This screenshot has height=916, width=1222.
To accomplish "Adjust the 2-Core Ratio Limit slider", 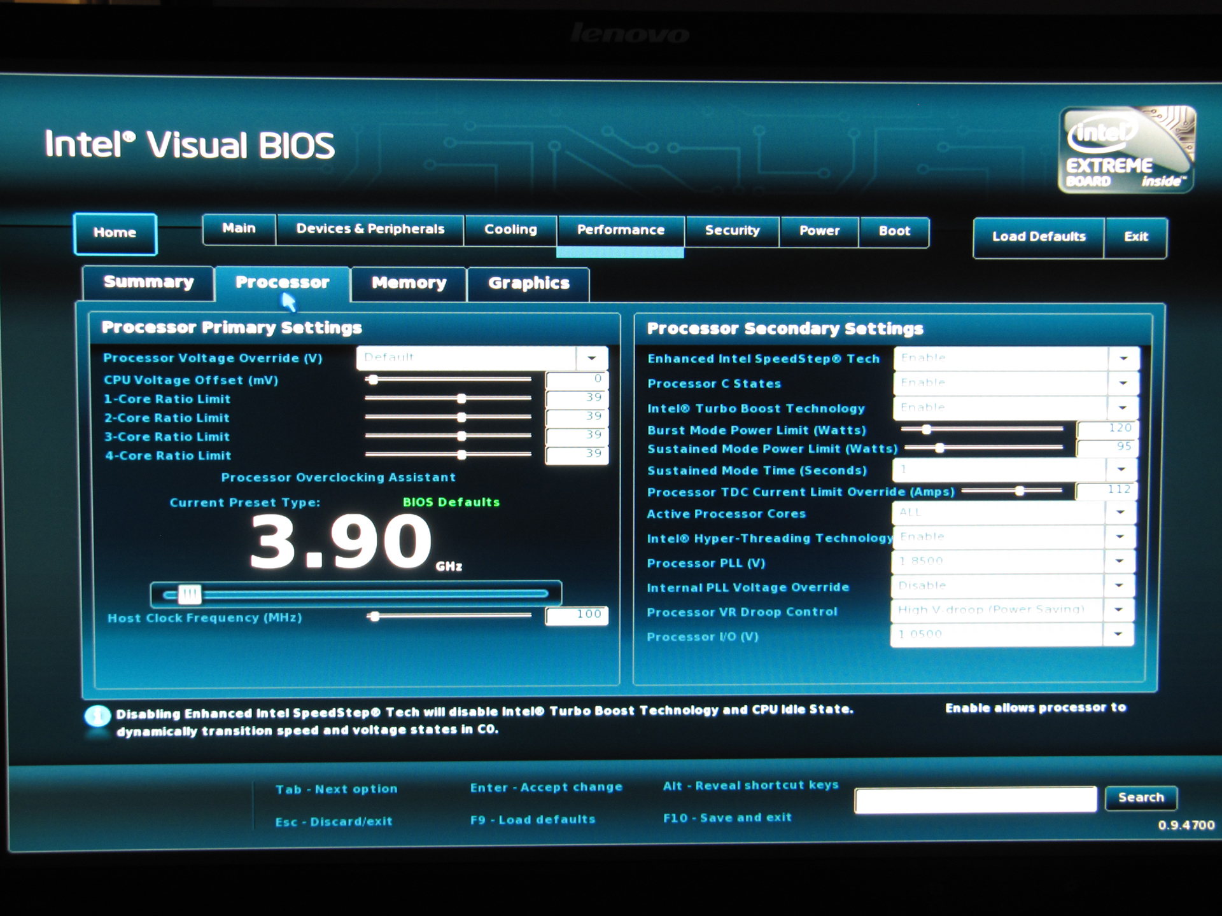I will pos(448,418).
